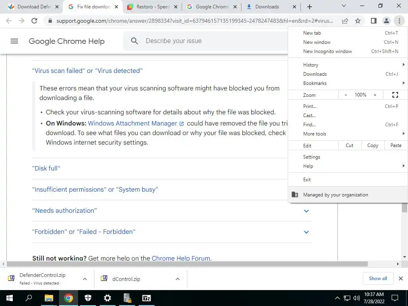Image resolution: width=408 pixels, height=306 pixels.
Task: Close the Restoro tab
Action: point(176,7)
